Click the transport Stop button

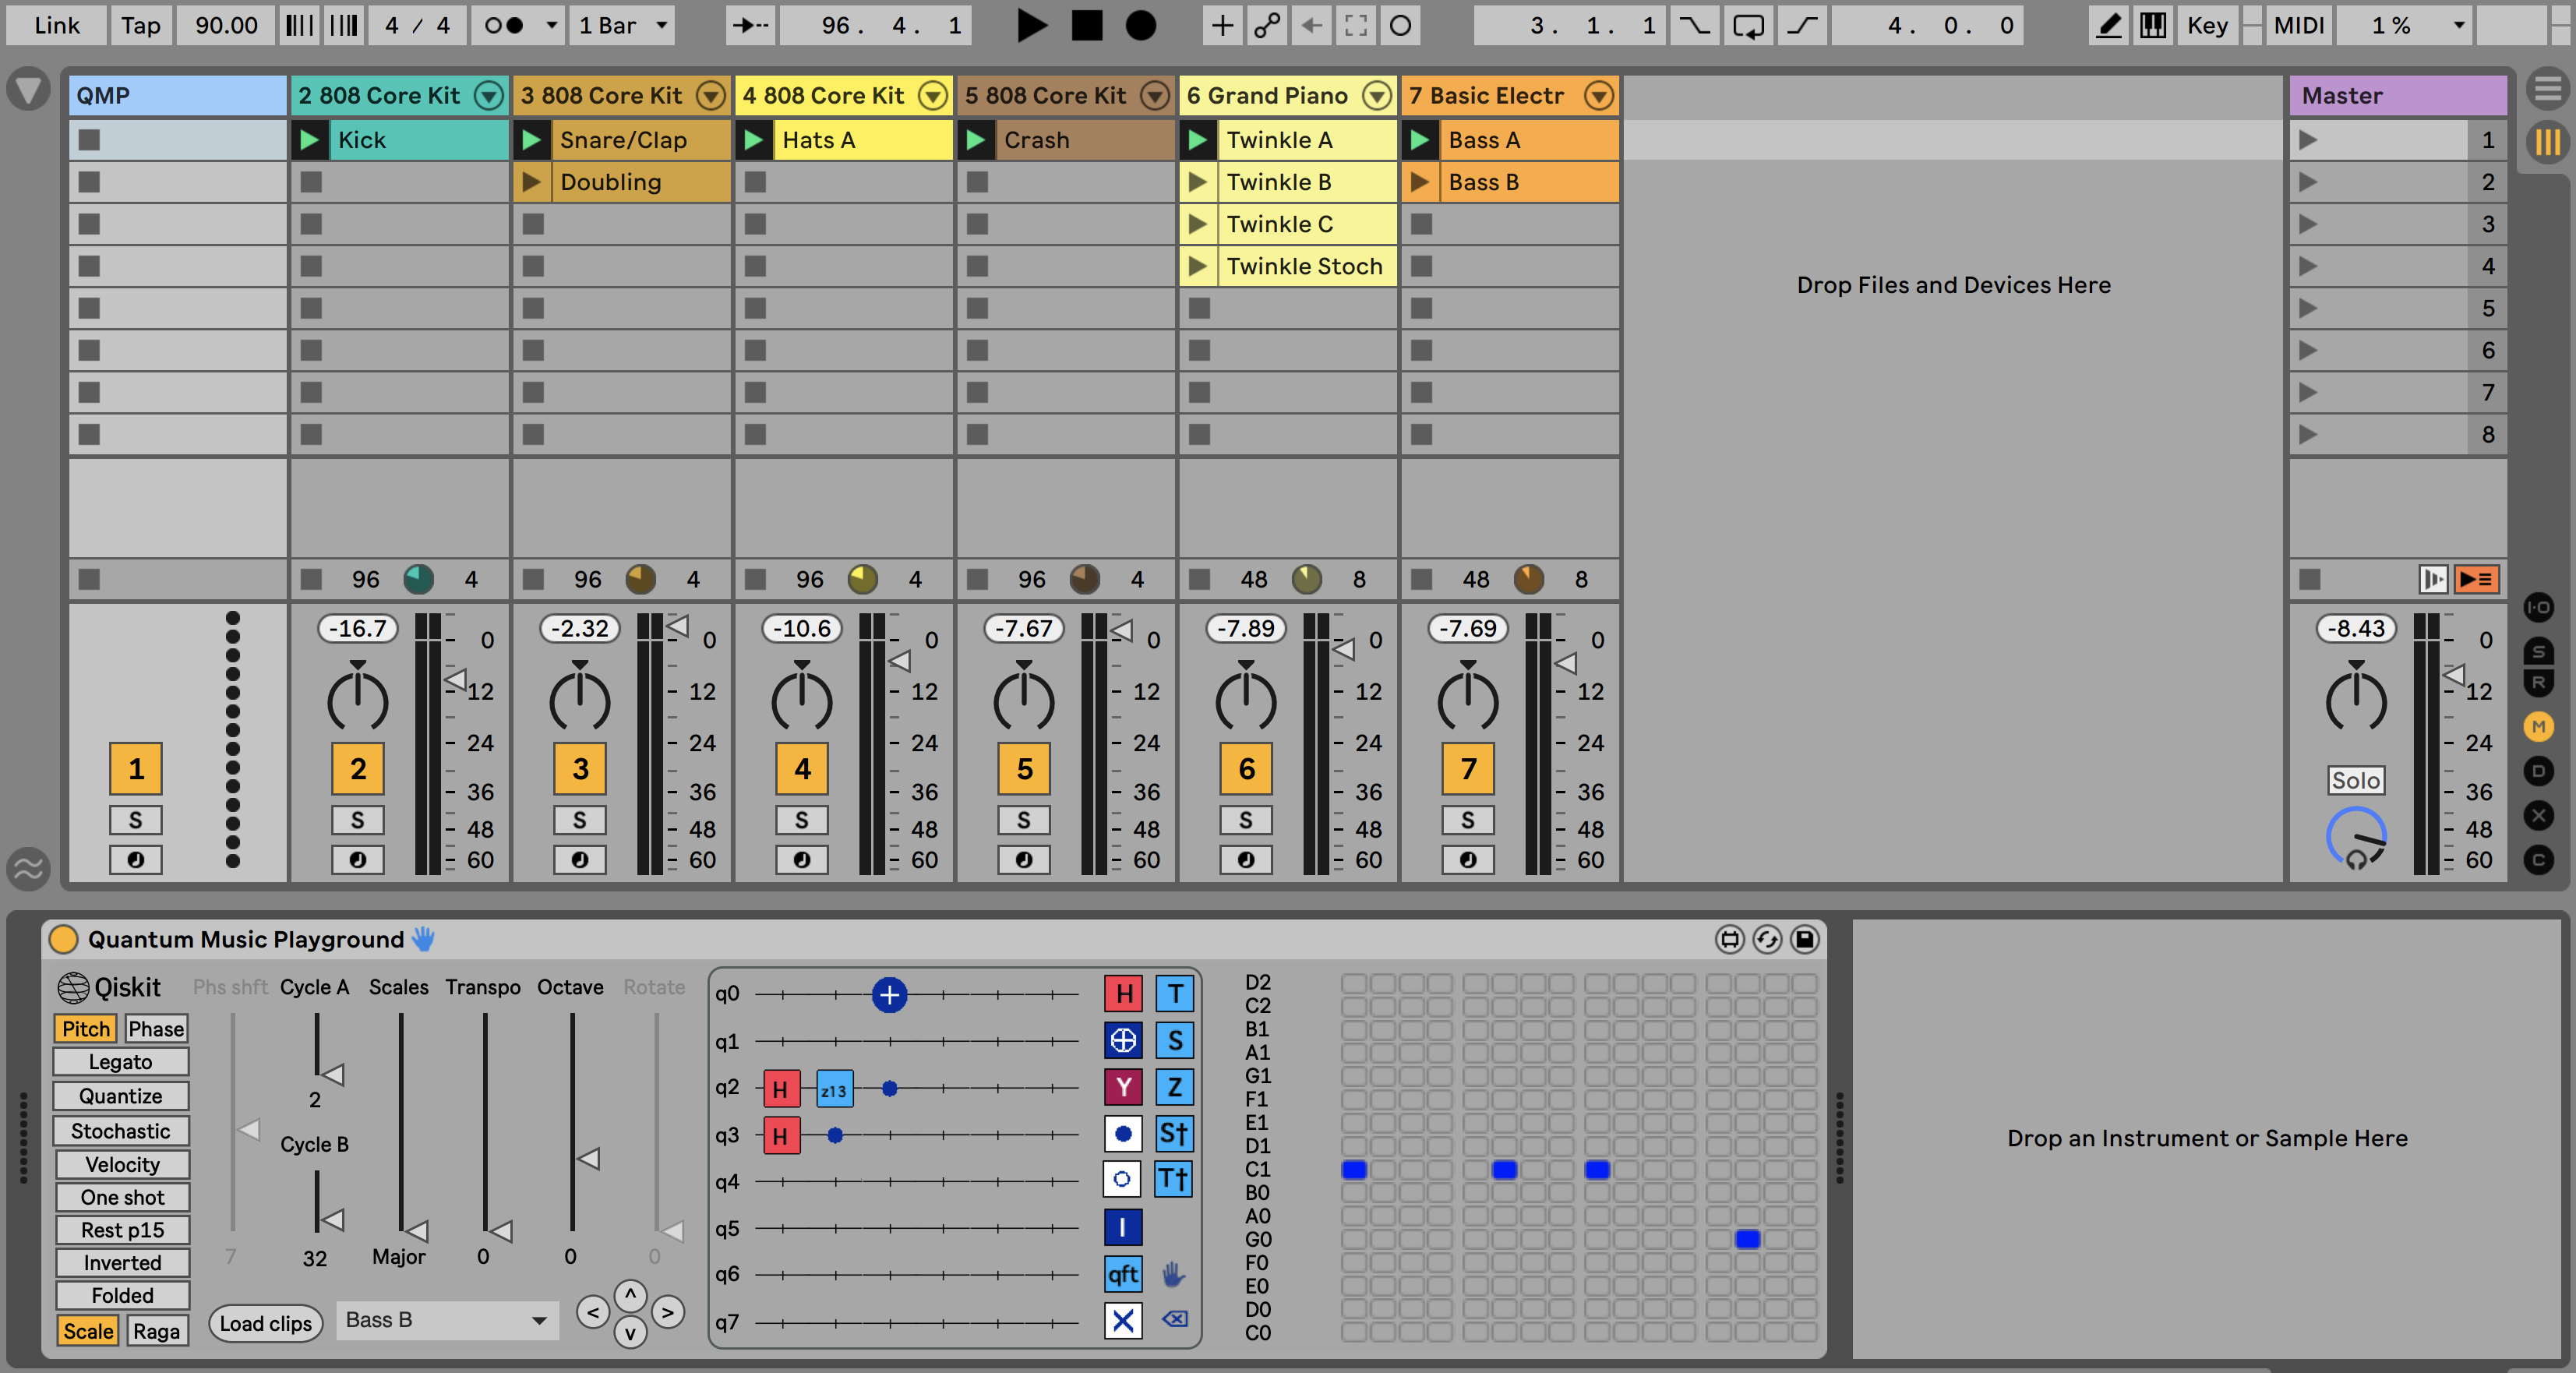[x=1086, y=26]
